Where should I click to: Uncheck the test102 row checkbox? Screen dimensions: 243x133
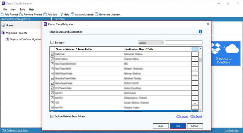coord(52,98)
